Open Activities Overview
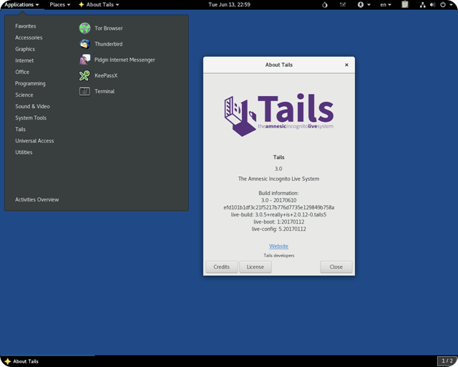458x367 pixels. point(37,199)
